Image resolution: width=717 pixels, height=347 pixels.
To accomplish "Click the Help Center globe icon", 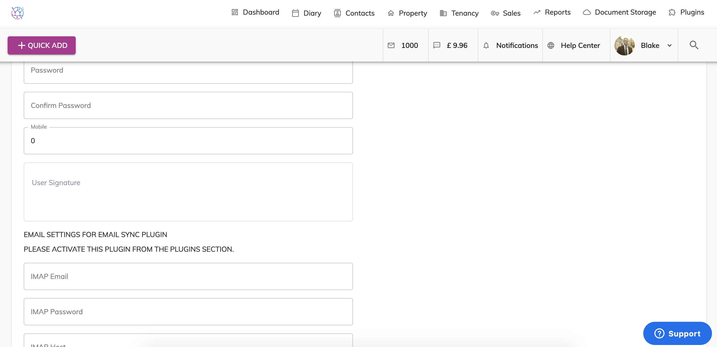I will [x=551, y=45].
